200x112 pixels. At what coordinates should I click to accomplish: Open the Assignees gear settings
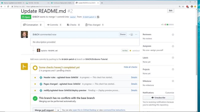click(x=173, y=46)
